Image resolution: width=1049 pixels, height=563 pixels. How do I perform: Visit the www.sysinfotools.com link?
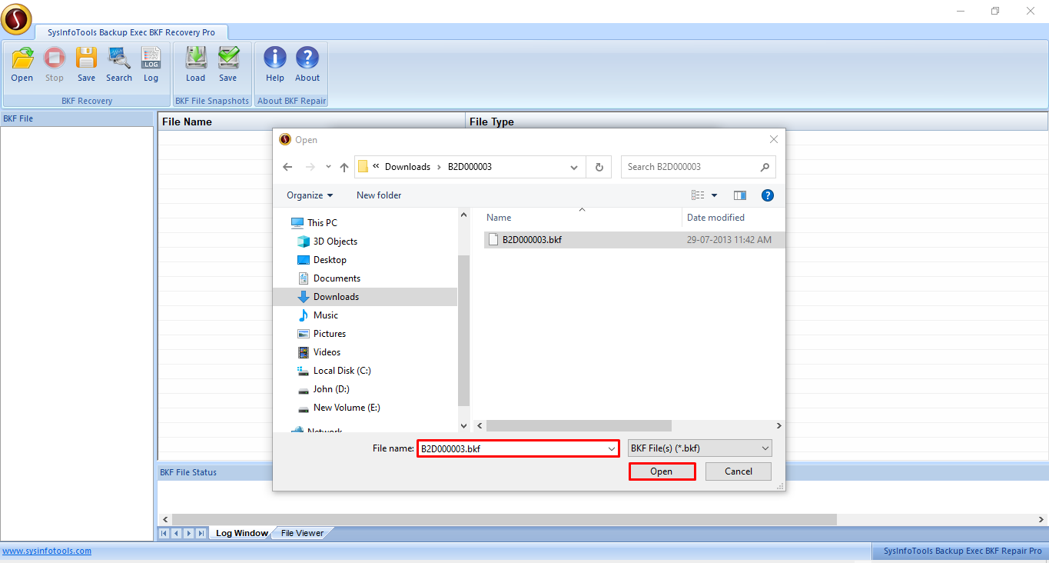point(47,551)
